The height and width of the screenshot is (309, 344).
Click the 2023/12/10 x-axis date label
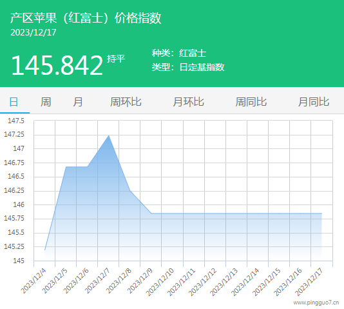(x=160, y=282)
